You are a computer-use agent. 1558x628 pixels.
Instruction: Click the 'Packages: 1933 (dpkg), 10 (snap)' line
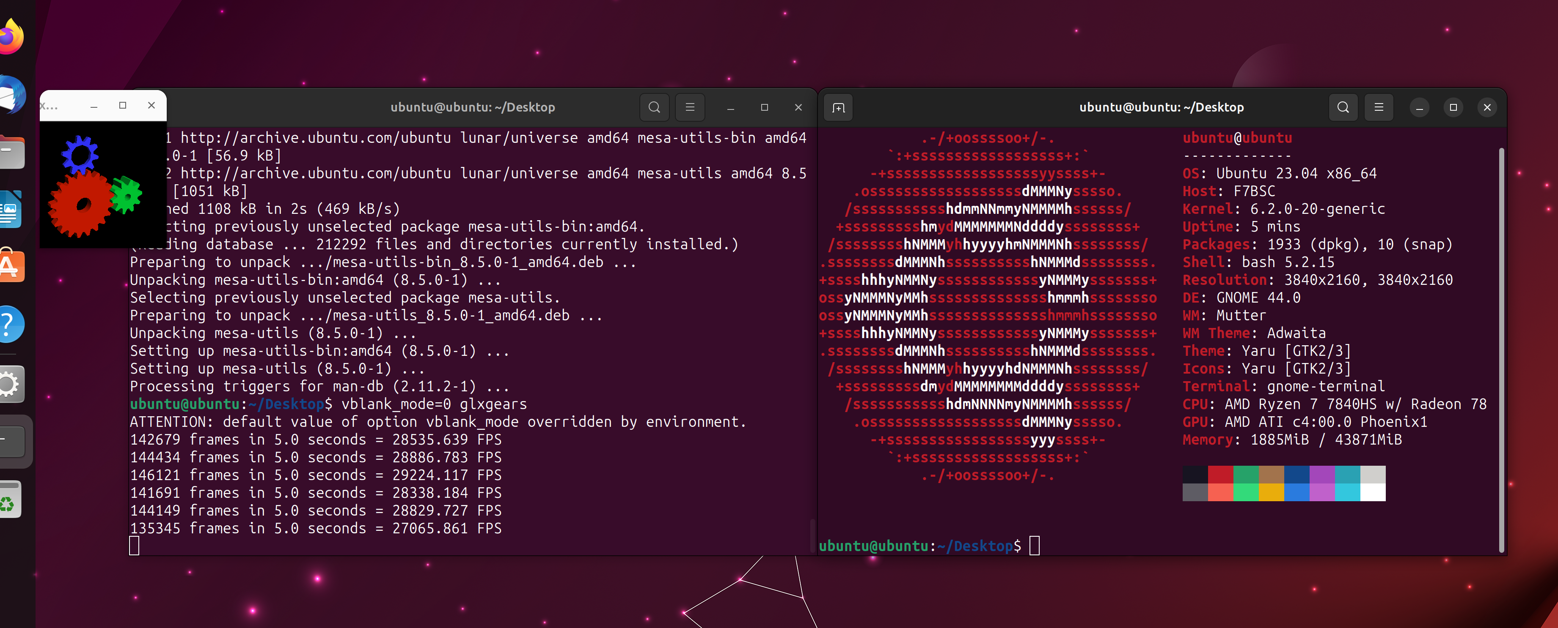click(1317, 245)
